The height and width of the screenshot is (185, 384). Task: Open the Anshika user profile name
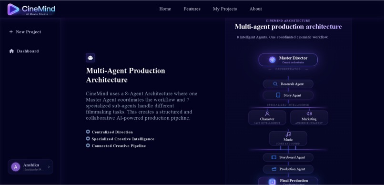31,165
